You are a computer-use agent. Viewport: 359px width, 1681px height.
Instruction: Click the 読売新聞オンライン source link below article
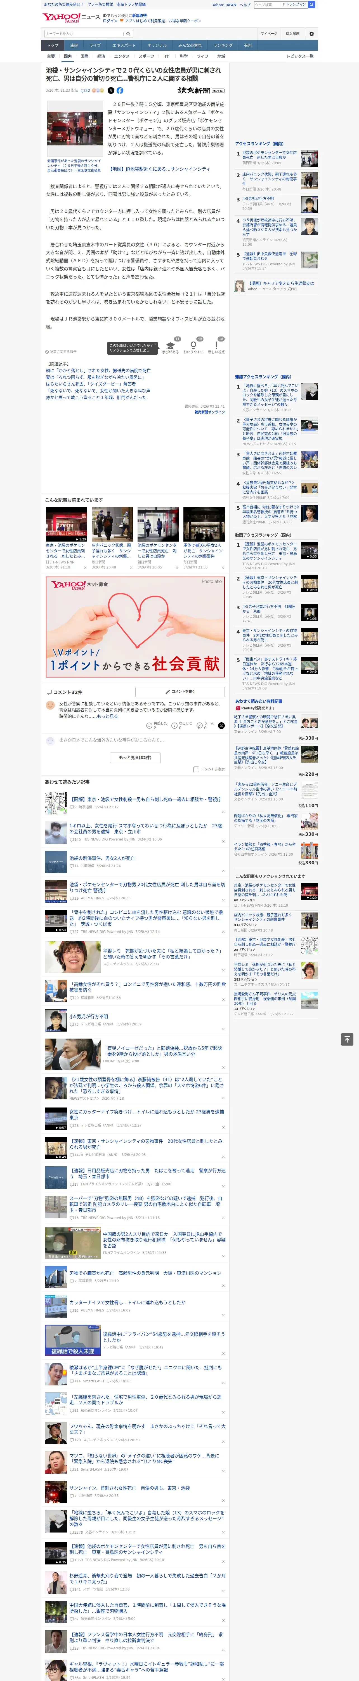[210, 412]
